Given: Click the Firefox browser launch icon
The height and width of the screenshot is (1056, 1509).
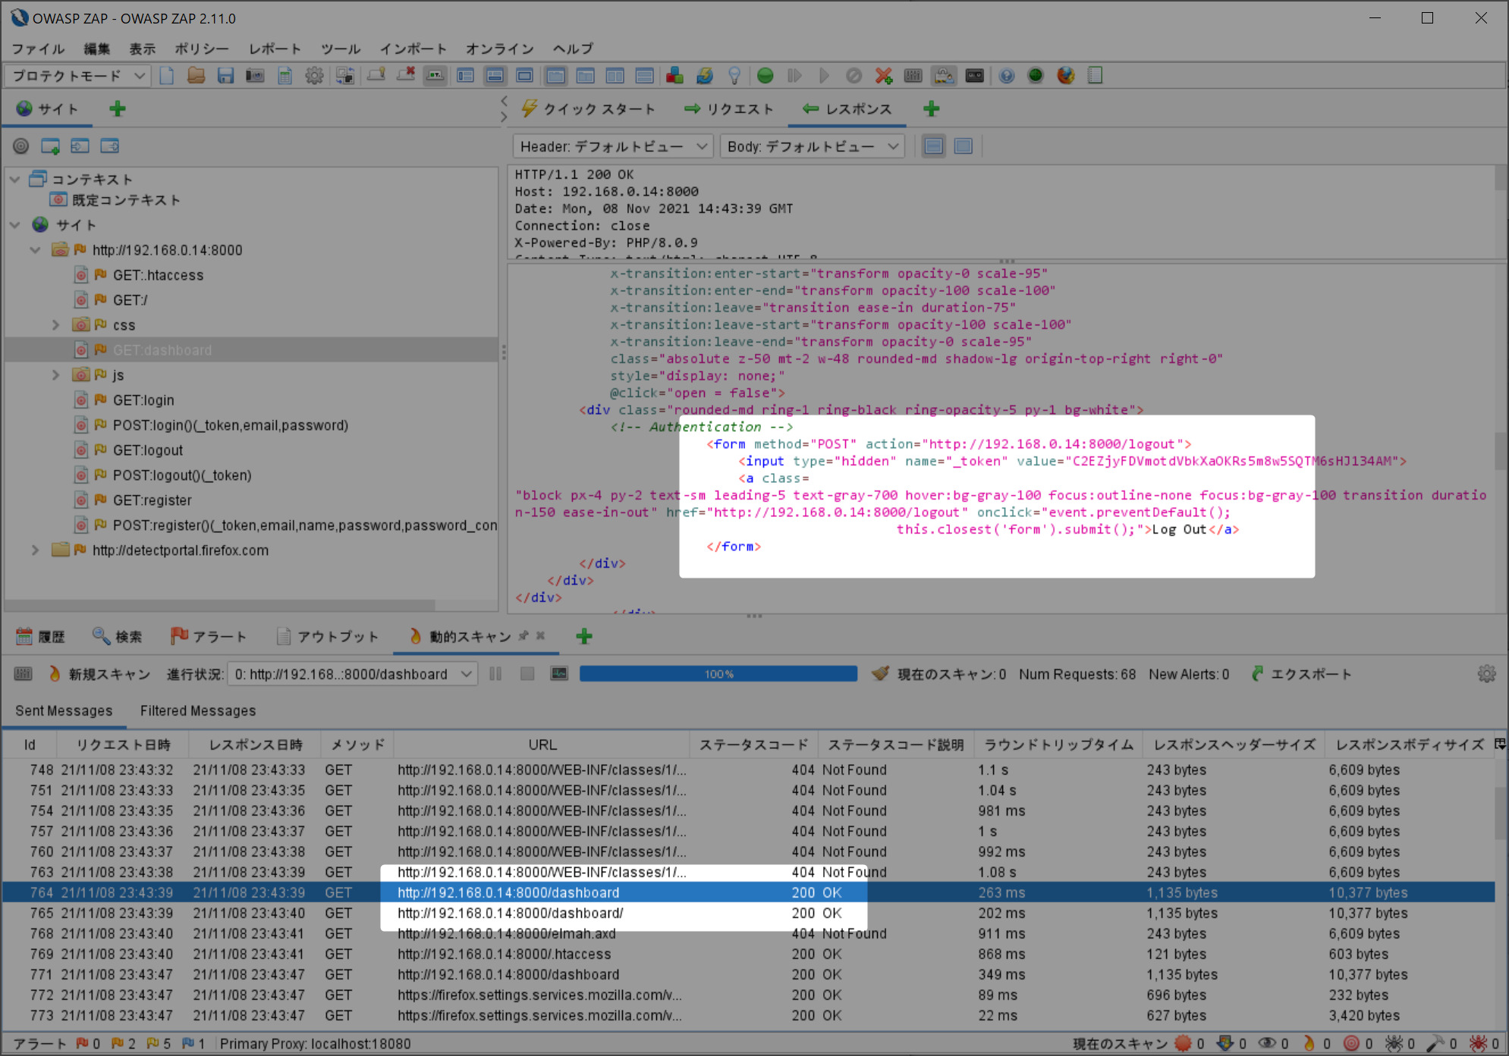Looking at the screenshot, I should tap(1066, 76).
